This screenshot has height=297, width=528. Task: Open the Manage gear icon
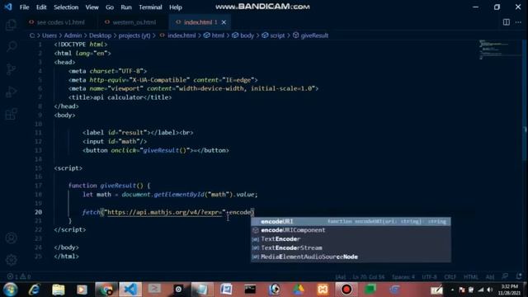11,260
